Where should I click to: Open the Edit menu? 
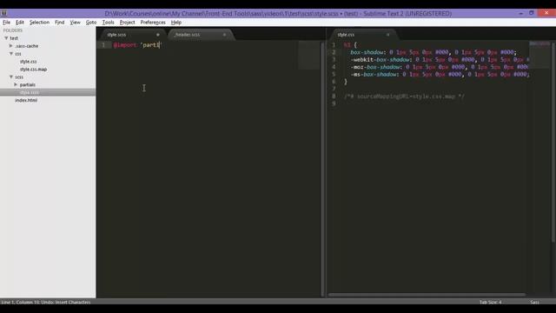[19, 22]
